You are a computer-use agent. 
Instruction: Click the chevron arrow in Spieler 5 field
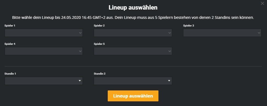tap(170, 51)
